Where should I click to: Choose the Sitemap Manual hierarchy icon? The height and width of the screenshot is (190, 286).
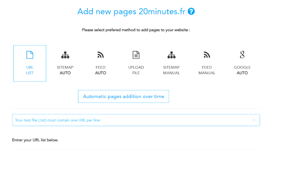click(172, 55)
